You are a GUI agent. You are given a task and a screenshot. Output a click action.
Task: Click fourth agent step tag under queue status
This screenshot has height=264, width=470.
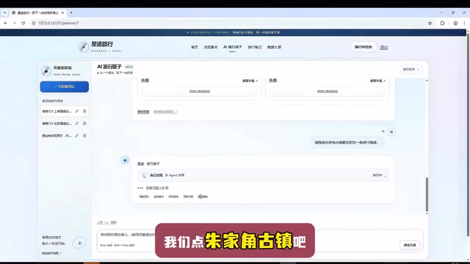[188, 197]
